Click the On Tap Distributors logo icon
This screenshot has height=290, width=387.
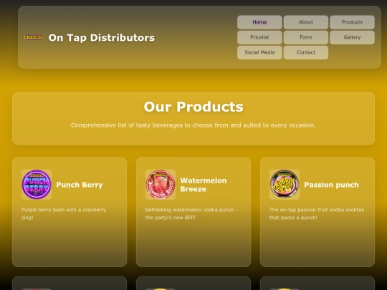coord(34,37)
